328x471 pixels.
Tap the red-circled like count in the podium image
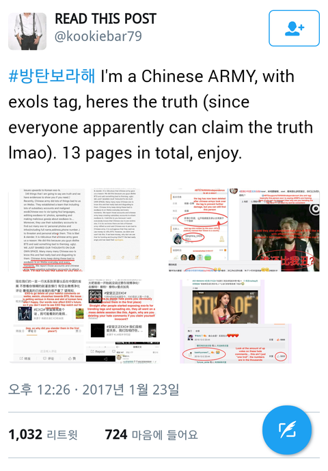(281, 357)
